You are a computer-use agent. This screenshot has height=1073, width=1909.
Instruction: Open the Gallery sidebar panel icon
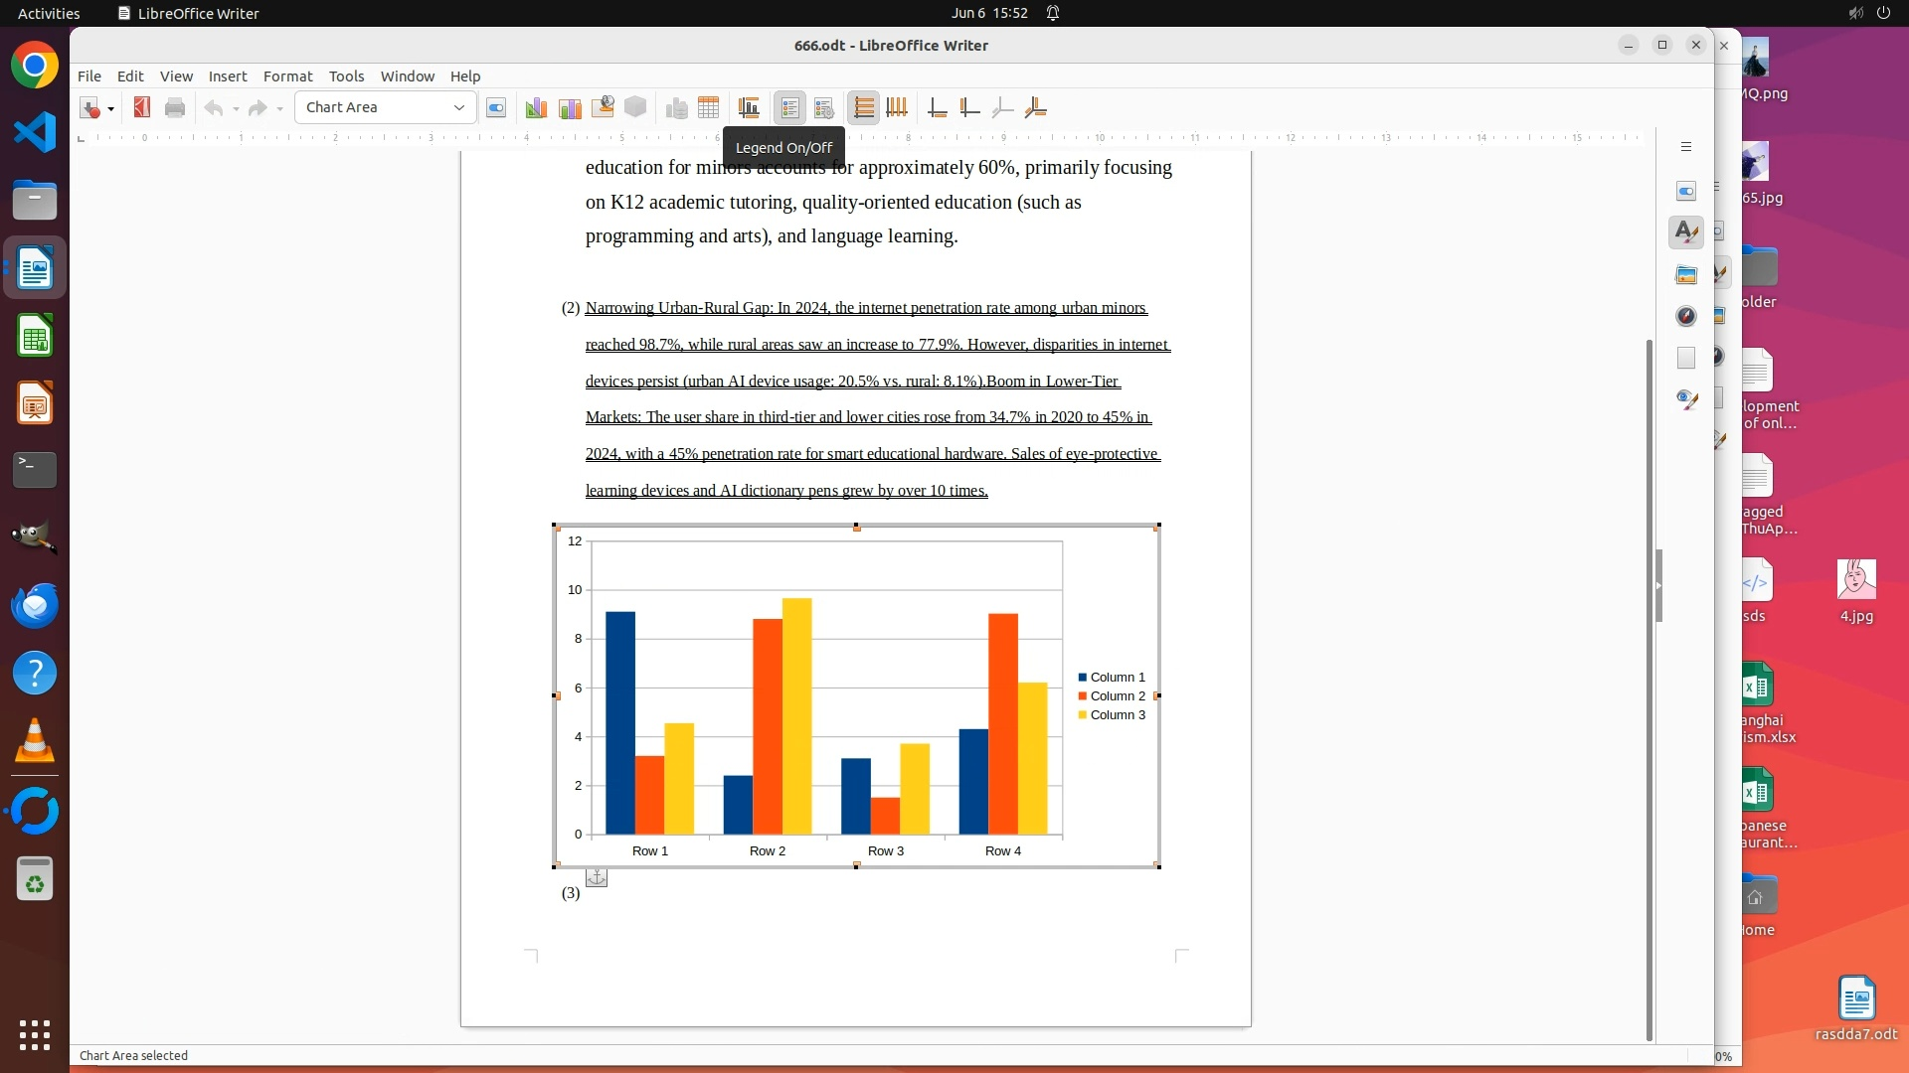click(x=1686, y=274)
